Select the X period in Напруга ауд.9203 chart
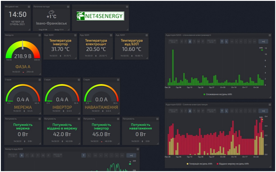The height and width of the screenshot is (172, 276). [22, 155]
